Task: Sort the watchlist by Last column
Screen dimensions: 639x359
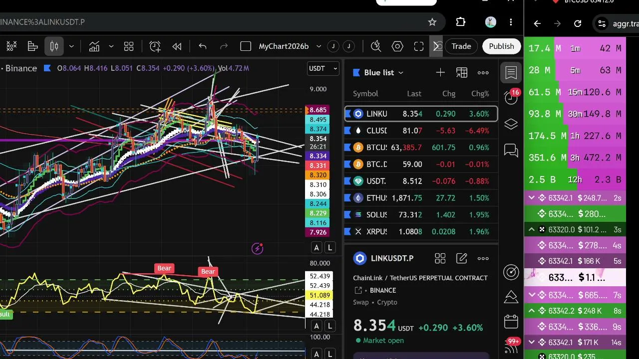Action: tap(414, 94)
